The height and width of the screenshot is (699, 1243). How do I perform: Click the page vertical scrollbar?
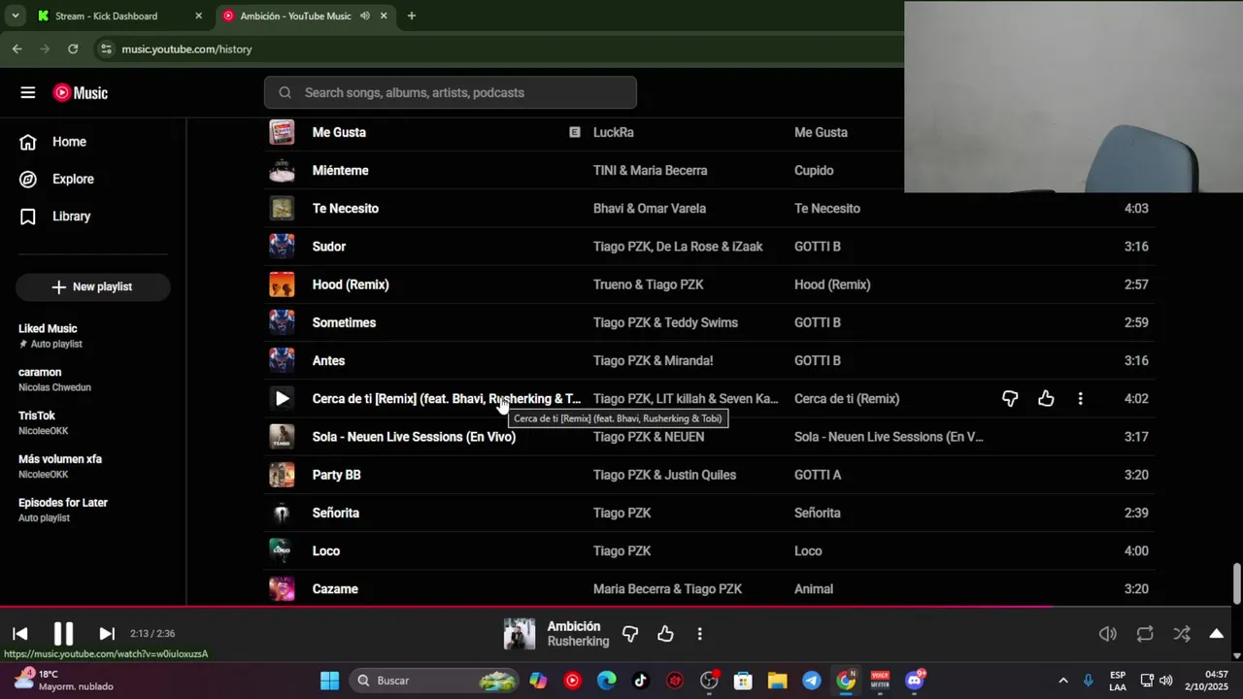pyautogui.click(x=1236, y=582)
